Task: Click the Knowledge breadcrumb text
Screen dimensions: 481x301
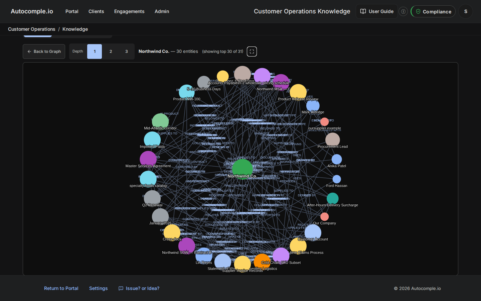Action: tap(75, 29)
